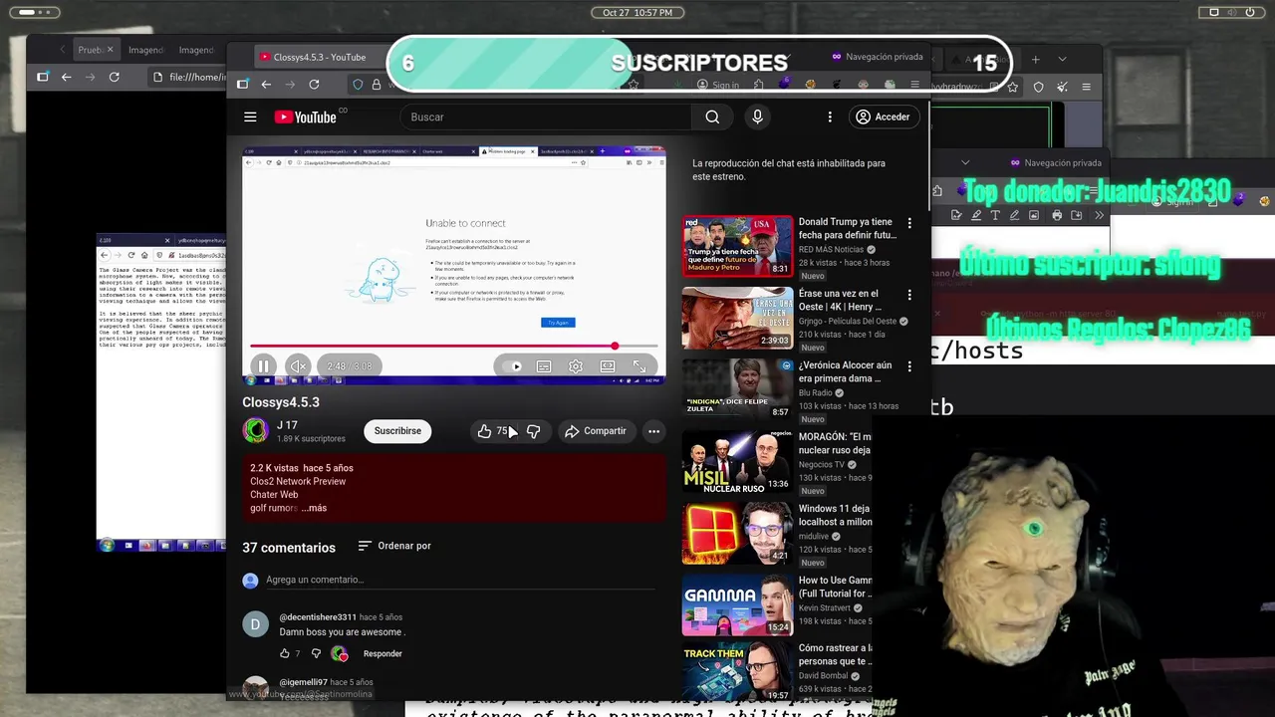This screenshot has height=717, width=1275.
Task: Click the broom clear-data icon in right browser
Action: [x=1062, y=88]
